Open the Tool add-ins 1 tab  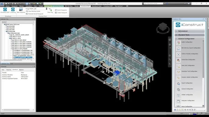(x=119, y=6)
